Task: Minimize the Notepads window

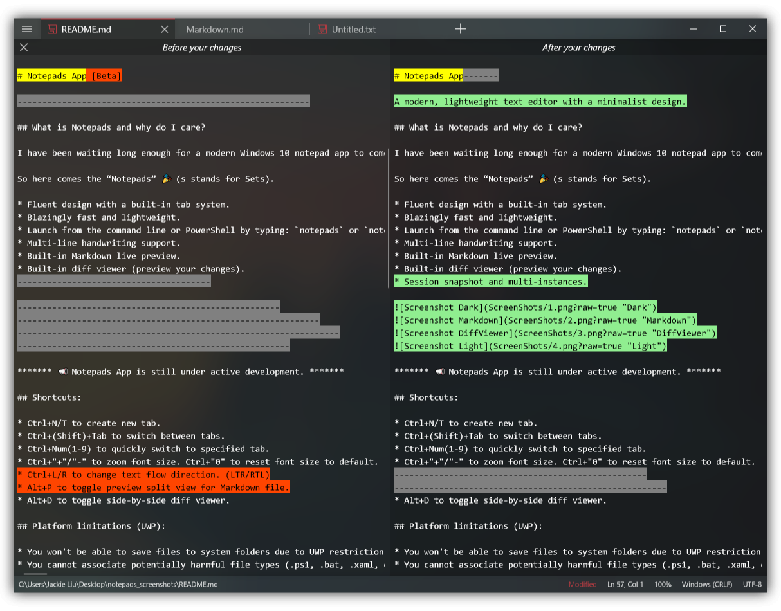Action: 694,29
